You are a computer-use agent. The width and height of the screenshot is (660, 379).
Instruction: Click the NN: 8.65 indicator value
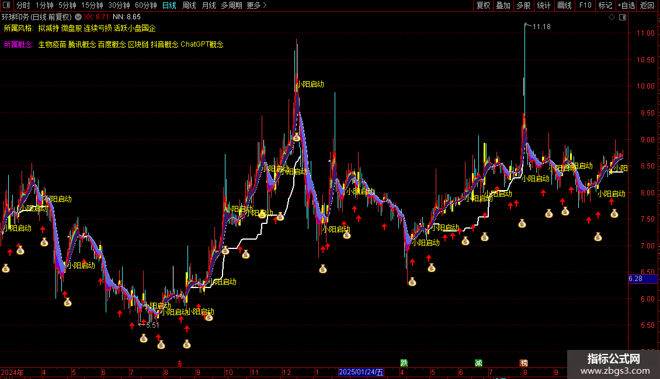click(127, 17)
